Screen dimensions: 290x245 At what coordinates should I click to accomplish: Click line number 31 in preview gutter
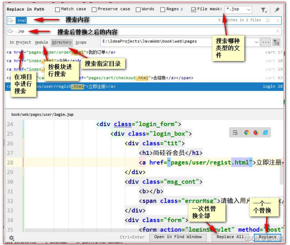[x=10, y=191]
